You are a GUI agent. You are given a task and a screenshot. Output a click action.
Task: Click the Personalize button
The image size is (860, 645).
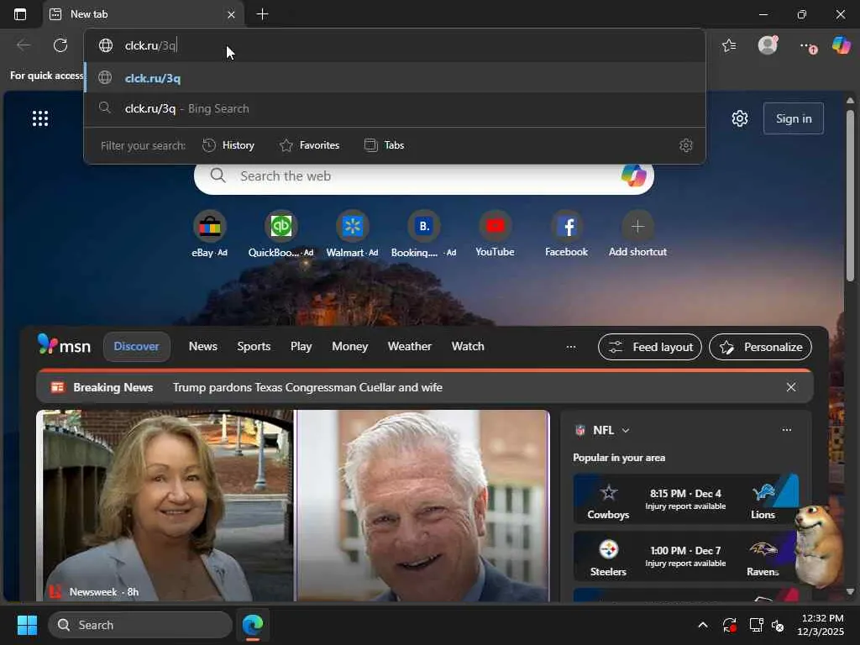(760, 347)
